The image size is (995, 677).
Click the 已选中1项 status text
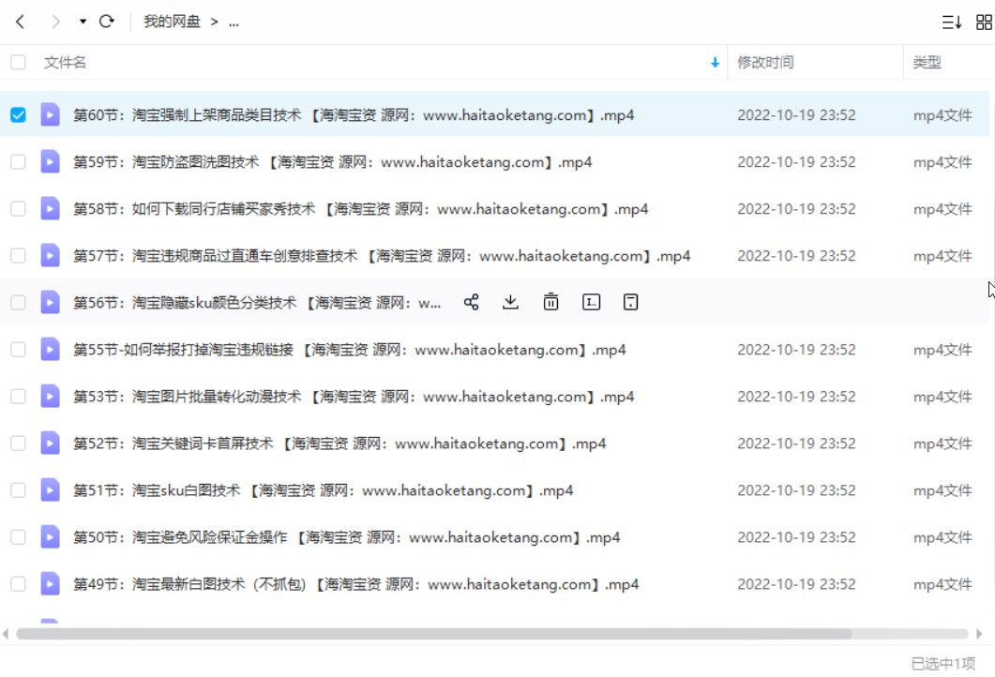[x=943, y=664]
